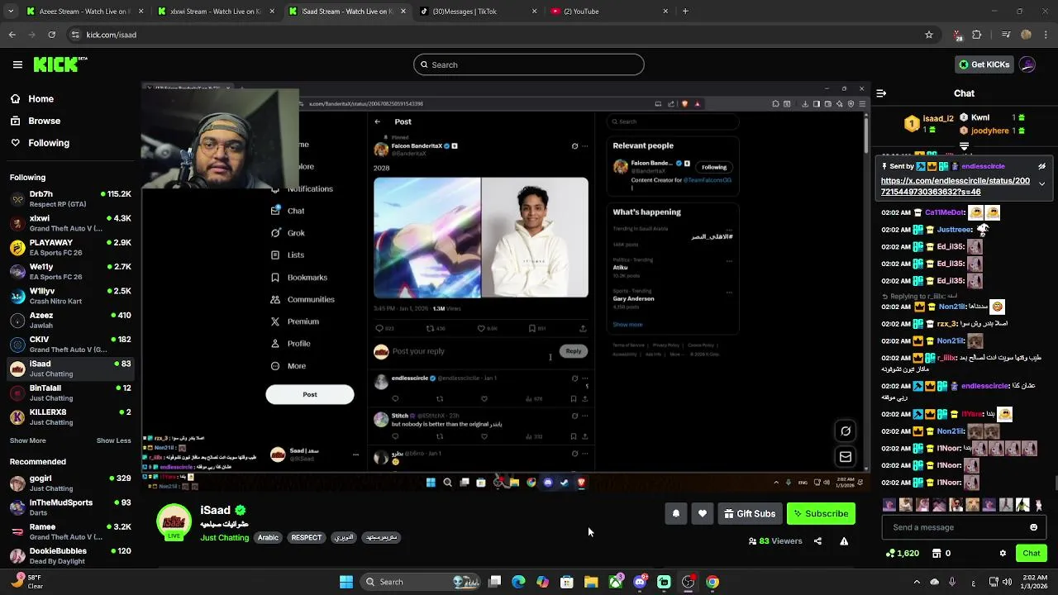Collapse following list with Show Less
The image size is (1058, 595).
[113, 440]
